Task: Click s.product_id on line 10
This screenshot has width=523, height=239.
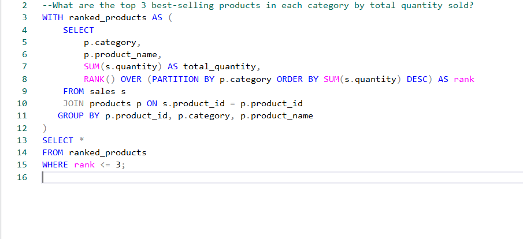Action: (194, 104)
